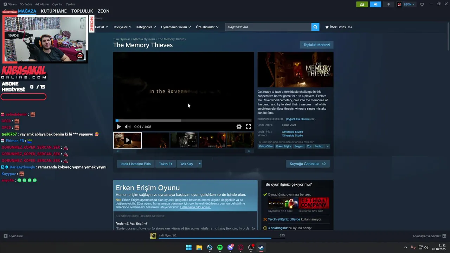Expand the ZEON account dropdown
Image resolution: width=450 pixels, height=253 pixels.
click(x=409, y=4)
